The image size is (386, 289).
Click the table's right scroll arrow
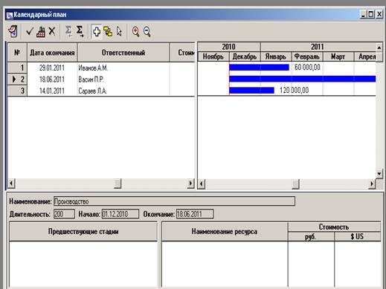pyautogui.click(x=190, y=184)
